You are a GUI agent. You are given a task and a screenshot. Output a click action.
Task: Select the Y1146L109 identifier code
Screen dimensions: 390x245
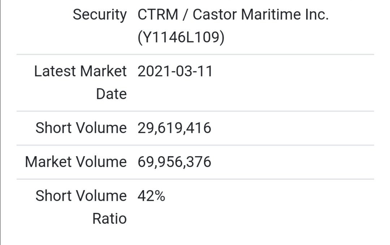tap(181, 38)
